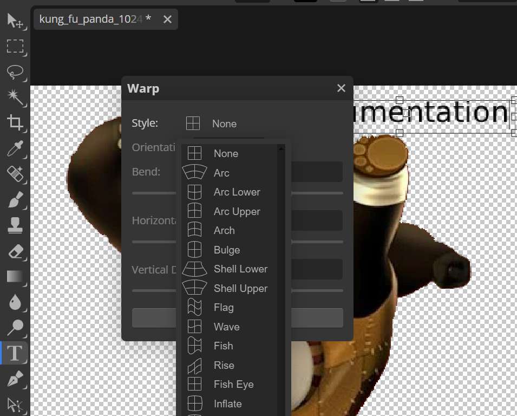The height and width of the screenshot is (416, 517).
Task: Choose the Rise warp style
Action: 229,365
